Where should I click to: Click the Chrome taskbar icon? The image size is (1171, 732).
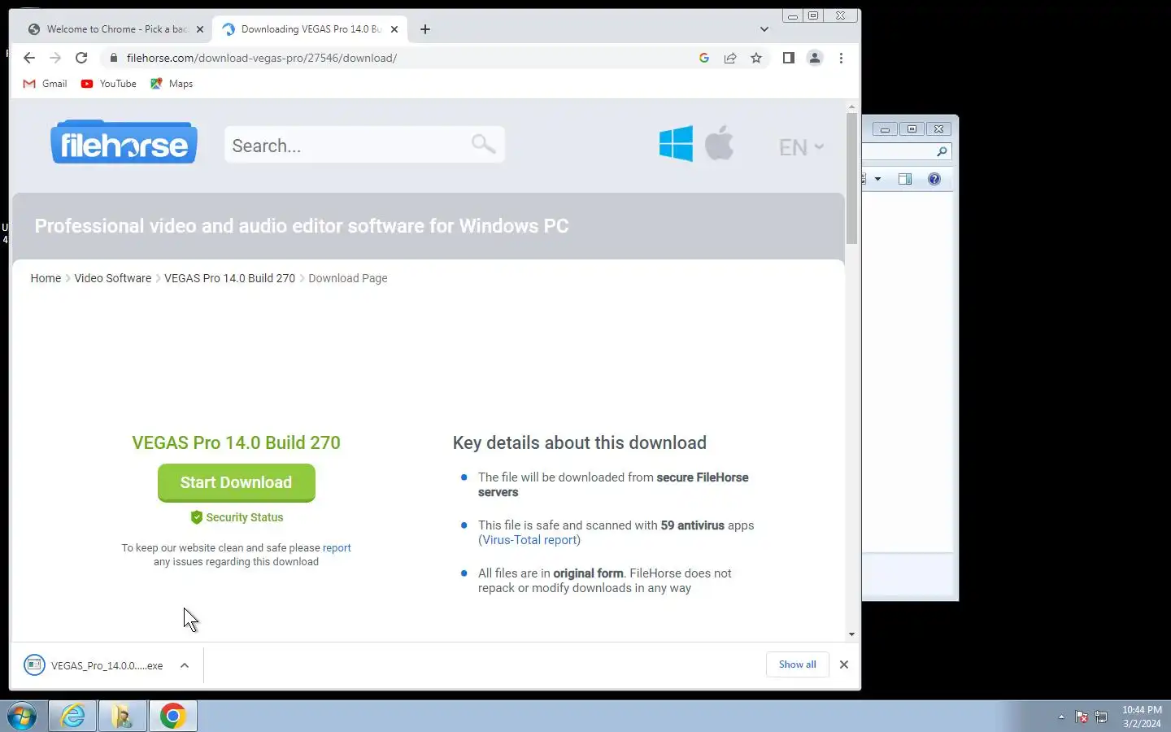(x=172, y=717)
